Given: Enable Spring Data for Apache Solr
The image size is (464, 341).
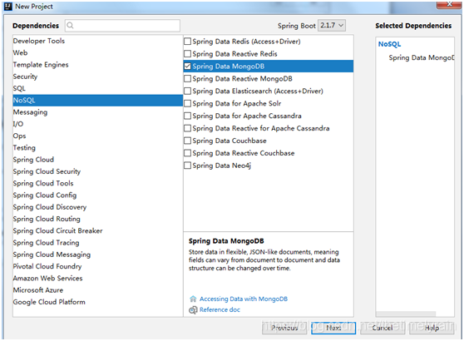Looking at the screenshot, I should pos(187,104).
